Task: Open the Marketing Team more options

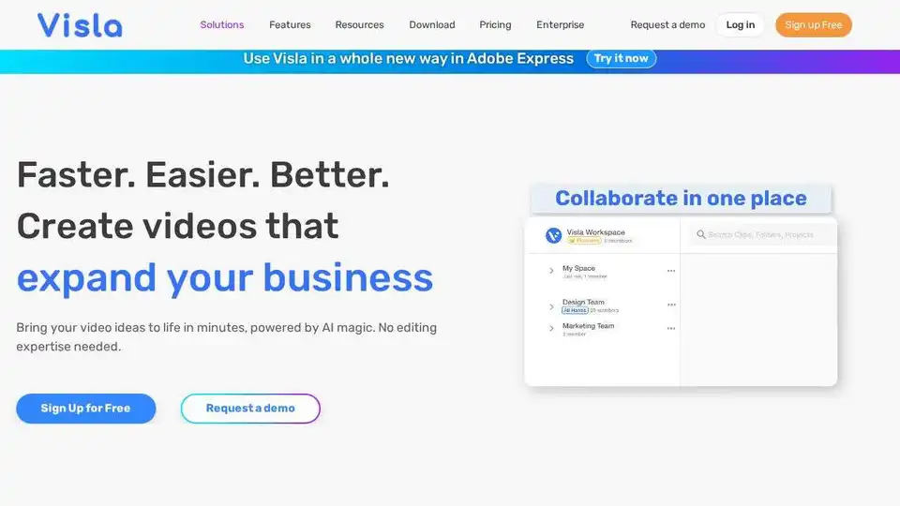Action: click(671, 329)
